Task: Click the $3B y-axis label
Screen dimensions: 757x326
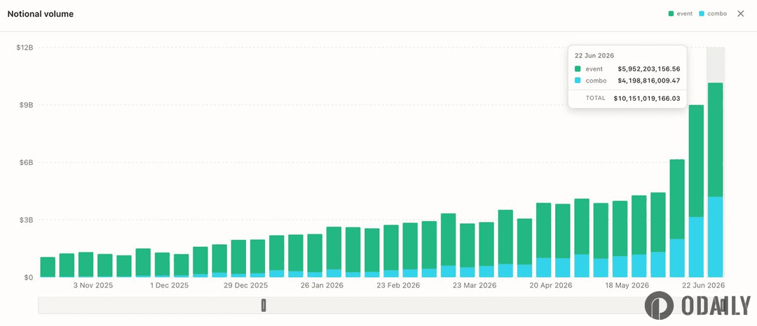Action: (26, 220)
